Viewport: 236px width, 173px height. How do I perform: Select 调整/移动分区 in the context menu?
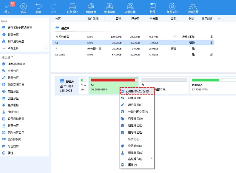[x=138, y=91]
